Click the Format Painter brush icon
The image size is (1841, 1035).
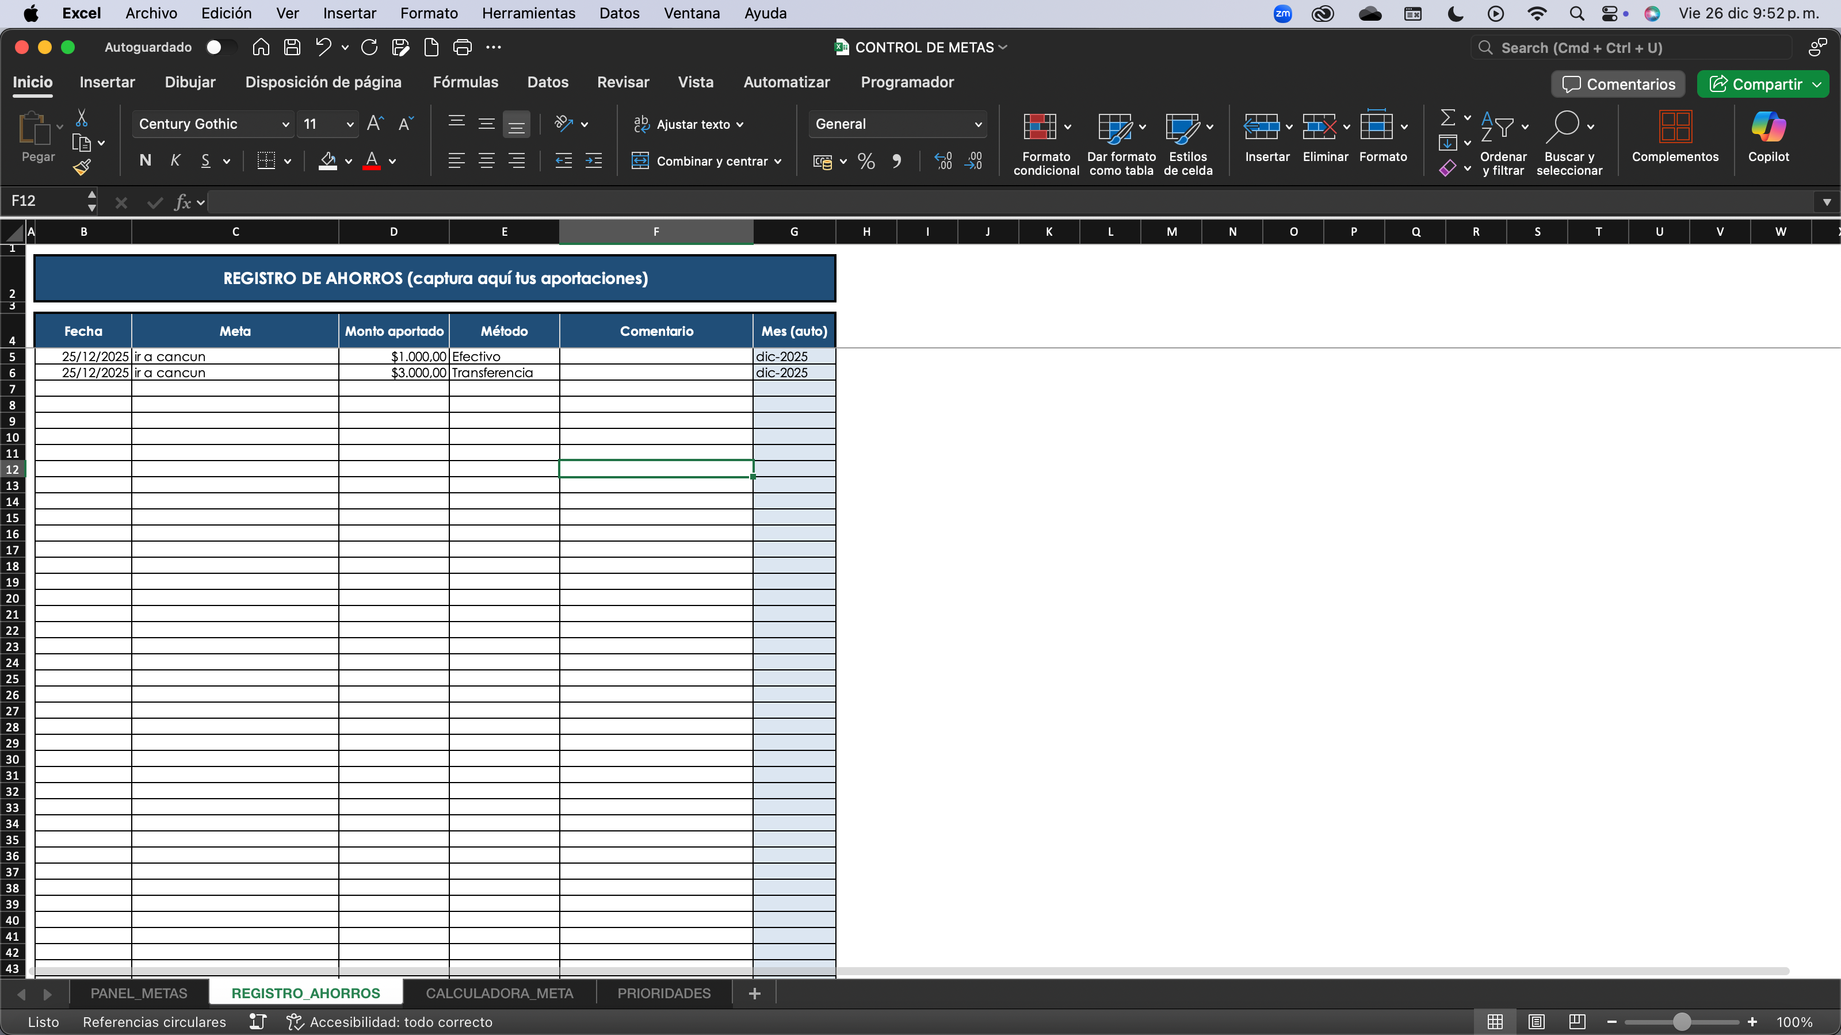click(82, 168)
